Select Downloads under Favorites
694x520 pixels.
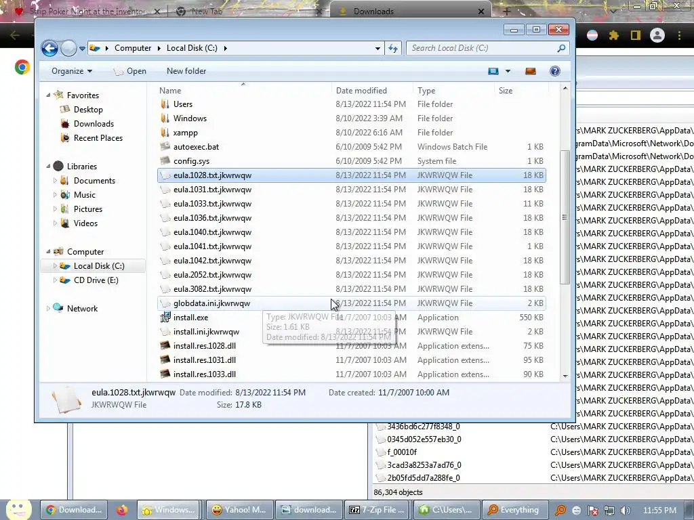click(94, 124)
